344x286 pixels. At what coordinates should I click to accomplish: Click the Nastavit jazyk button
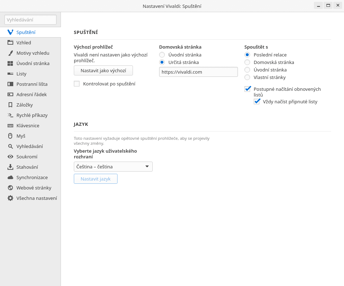point(96,179)
